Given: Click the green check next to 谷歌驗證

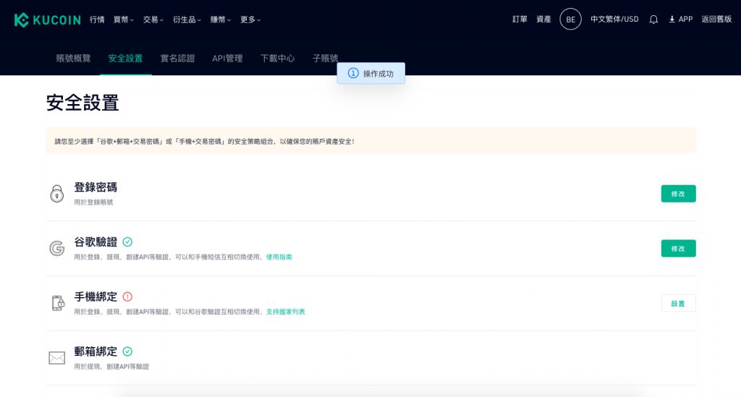Looking at the screenshot, I should pyautogui.click(x=127, y=242).
